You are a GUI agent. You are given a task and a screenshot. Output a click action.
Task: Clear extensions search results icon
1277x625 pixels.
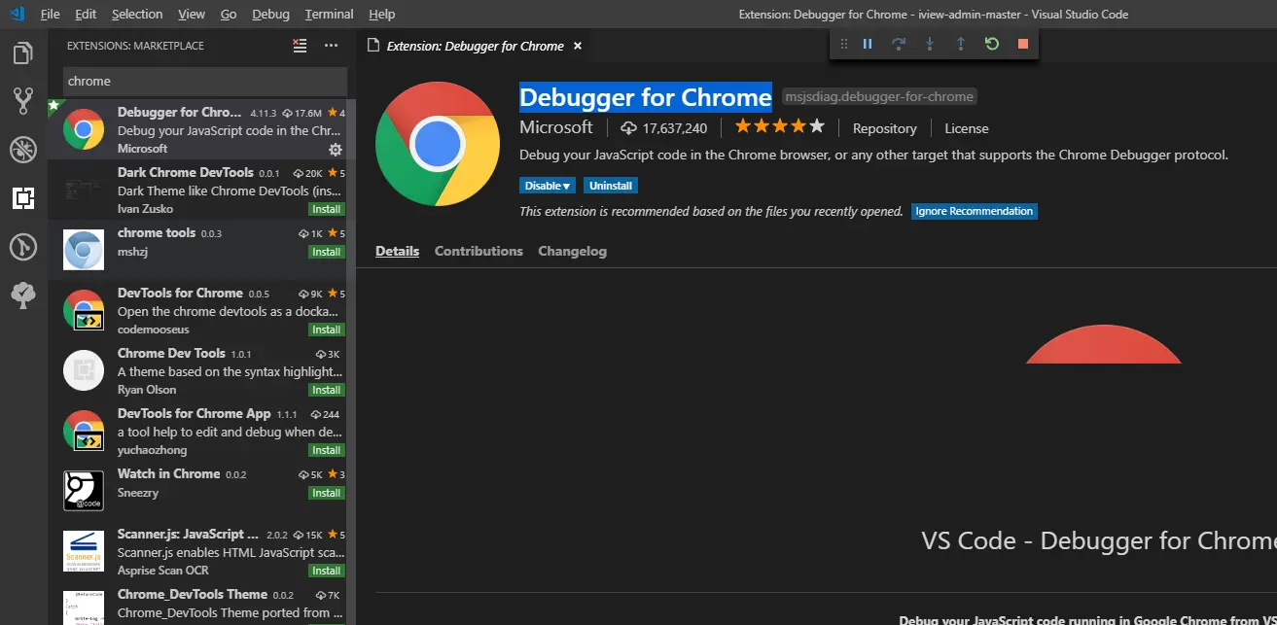click(x=300, y=46)
